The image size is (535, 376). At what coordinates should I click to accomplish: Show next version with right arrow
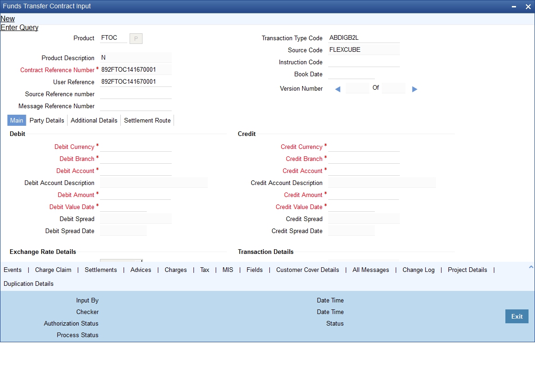(415, 89)
